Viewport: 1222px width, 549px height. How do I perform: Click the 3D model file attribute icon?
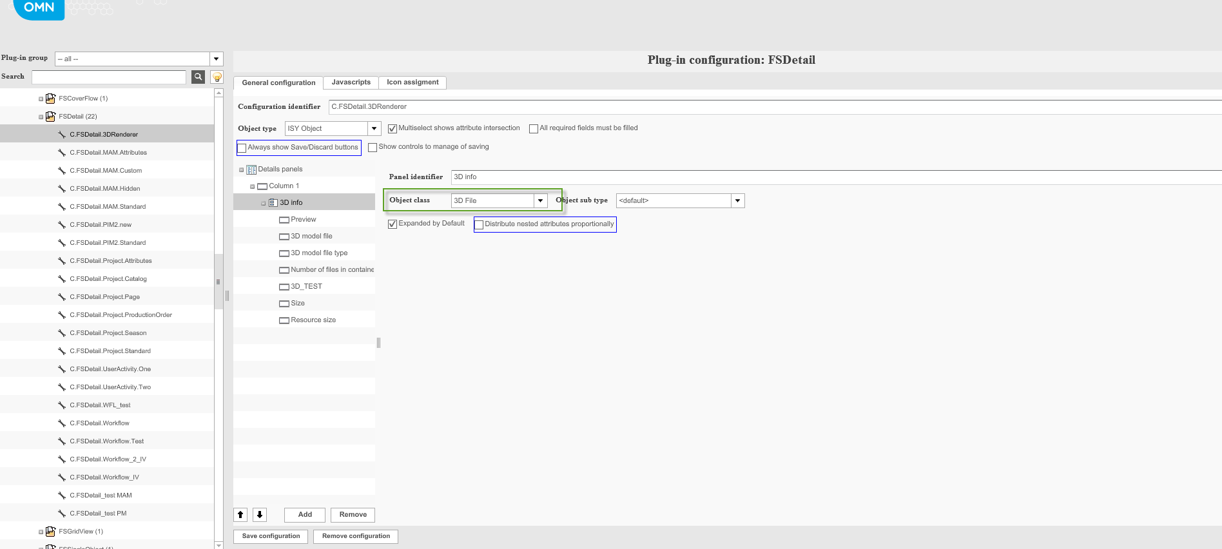284,236
